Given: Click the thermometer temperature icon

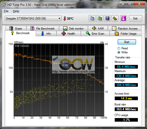Looking at the screenshot, I should pos(64,18).
